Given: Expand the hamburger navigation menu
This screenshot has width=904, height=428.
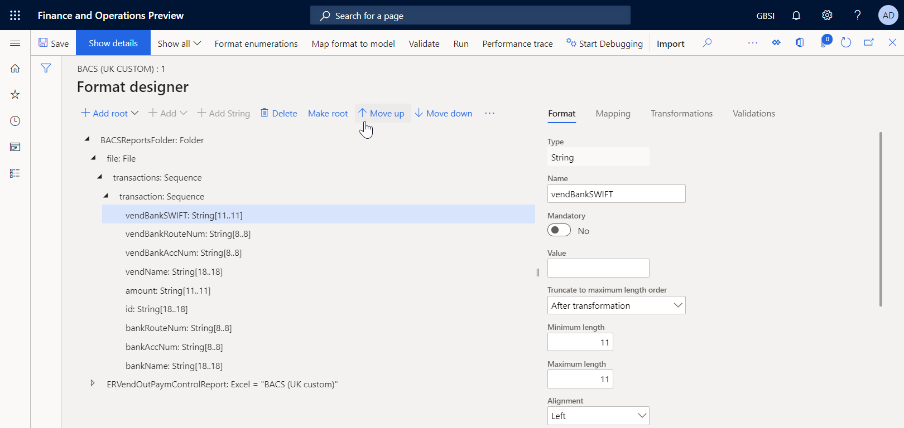Looking at the screenshot, I should [15, 43].
